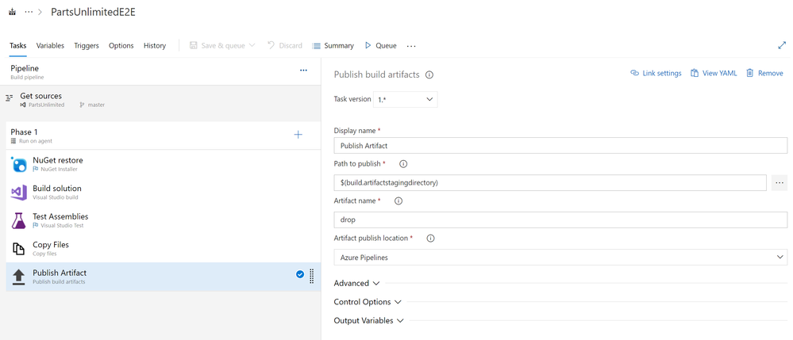Switch to the Tasks tab
The height and width of the screenshot is (340, 793).
[17, 45]
